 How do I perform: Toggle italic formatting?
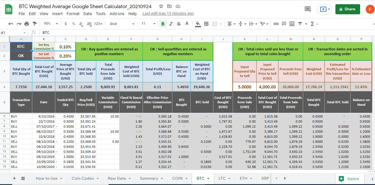tap(171, 24)
